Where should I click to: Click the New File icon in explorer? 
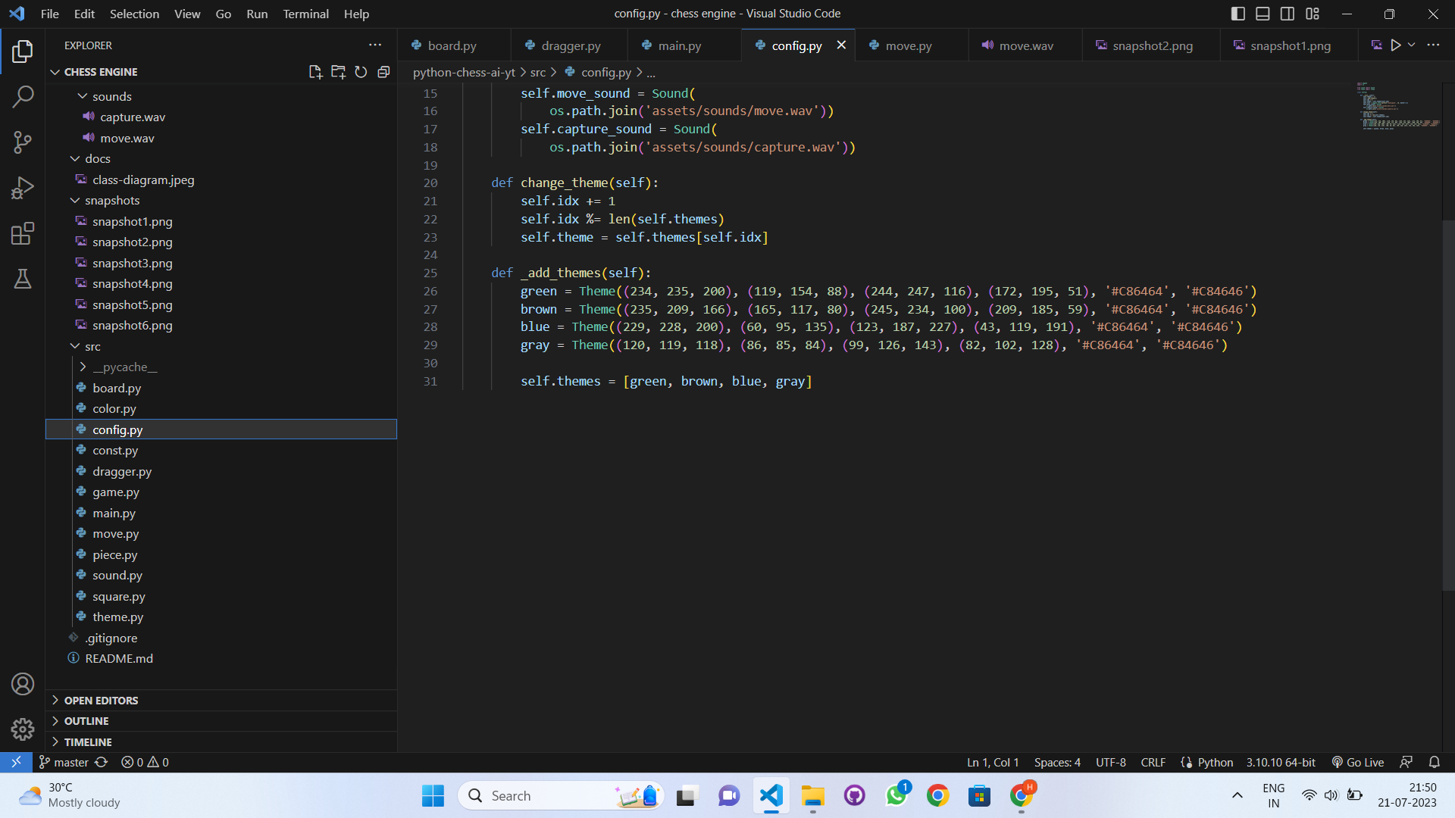click(315, 72)
